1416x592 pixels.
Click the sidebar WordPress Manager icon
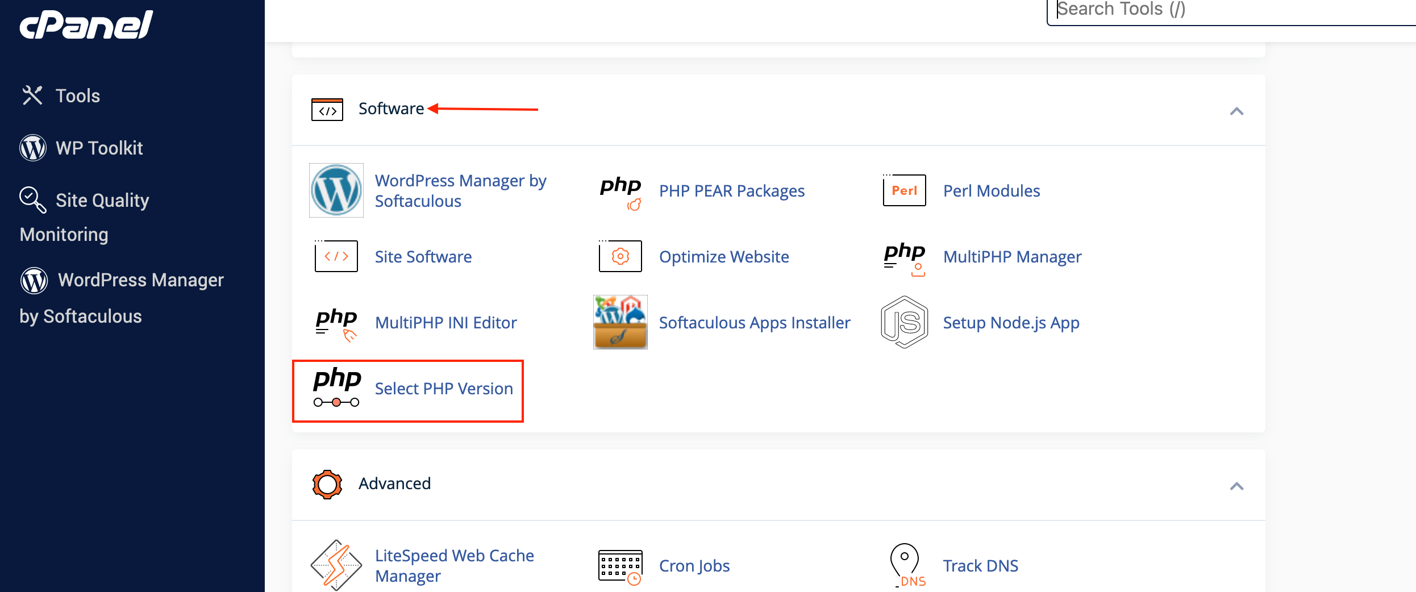click(x=34, y=280)
